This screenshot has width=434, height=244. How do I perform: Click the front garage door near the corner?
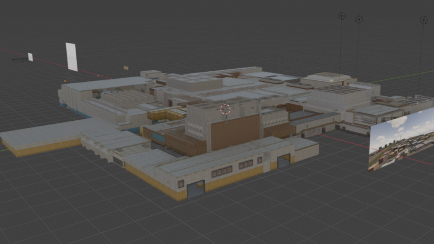tap(195, 189)
